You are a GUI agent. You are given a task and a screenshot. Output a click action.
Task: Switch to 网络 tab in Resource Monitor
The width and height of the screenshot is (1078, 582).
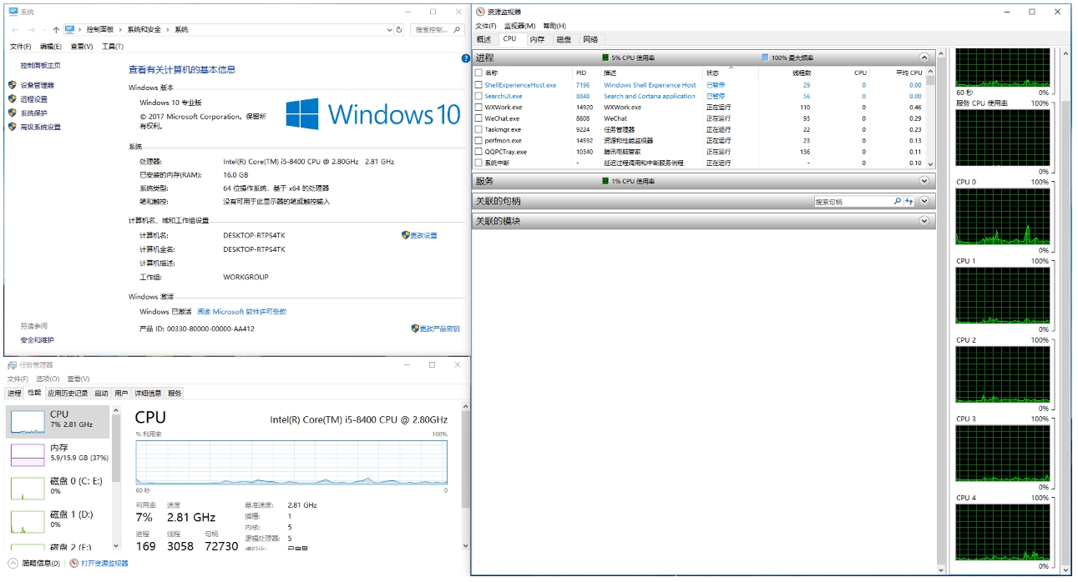(x=590, y=39)
